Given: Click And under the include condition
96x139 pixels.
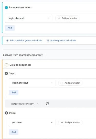Looking at the screenshot, I should click(10, 28).
